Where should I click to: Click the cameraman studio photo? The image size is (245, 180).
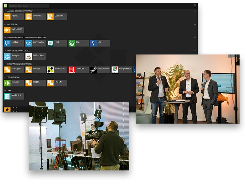coord(79,136)
